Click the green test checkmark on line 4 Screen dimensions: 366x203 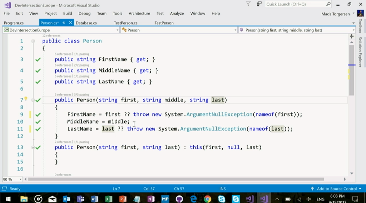[38, 71]
